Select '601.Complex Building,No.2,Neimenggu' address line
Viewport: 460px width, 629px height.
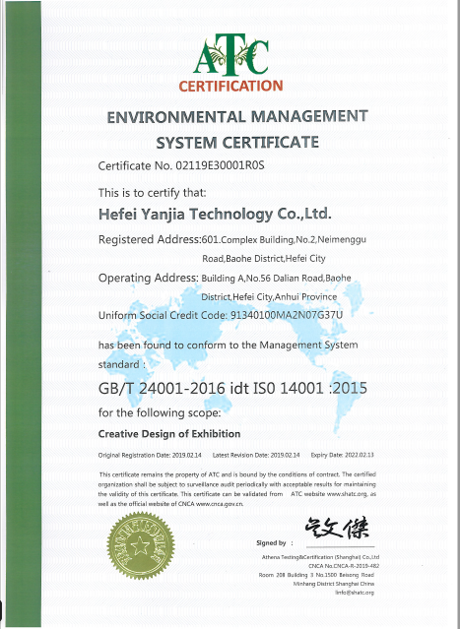click(x=285, y=240)
